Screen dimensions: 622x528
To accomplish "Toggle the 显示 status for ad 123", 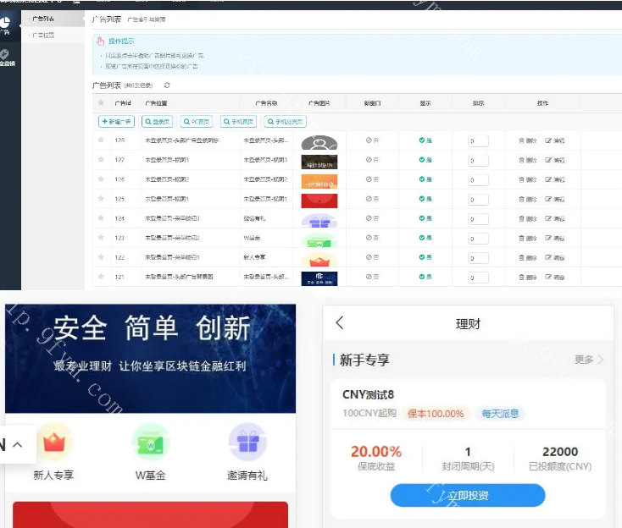I will click(x=425, y=239).
